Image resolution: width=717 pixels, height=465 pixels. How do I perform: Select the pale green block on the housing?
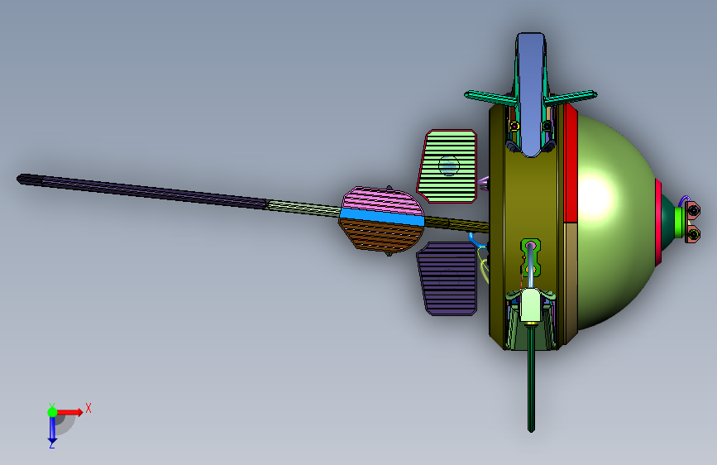tap(530, 304)
